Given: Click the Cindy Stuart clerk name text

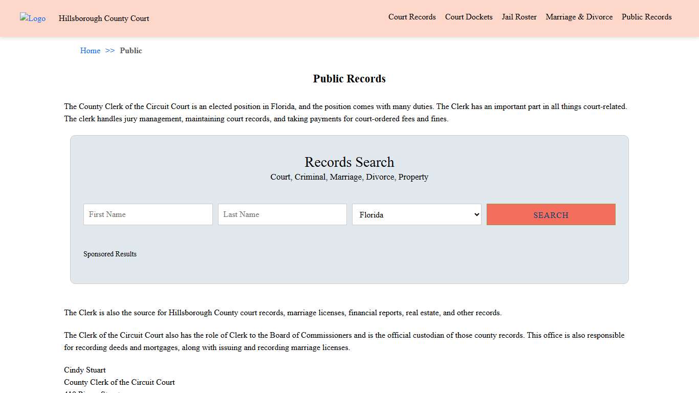Looking at the screenshot, I should click(84, 370).
